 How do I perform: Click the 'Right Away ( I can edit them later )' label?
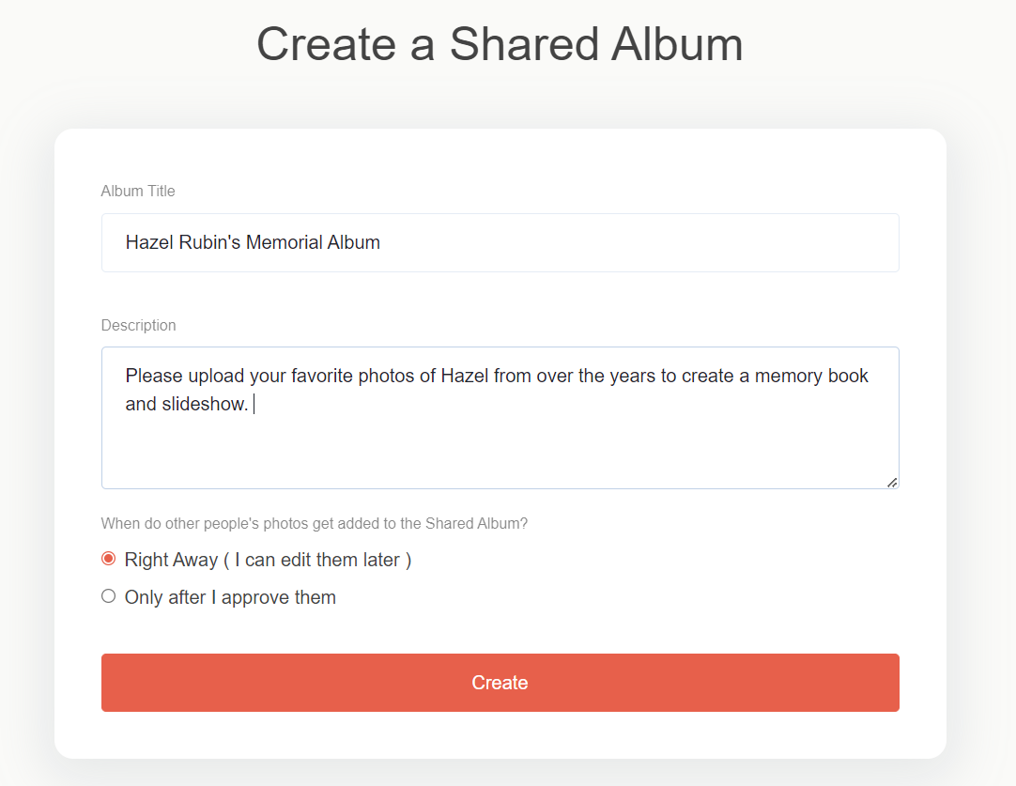click(268, 560)
